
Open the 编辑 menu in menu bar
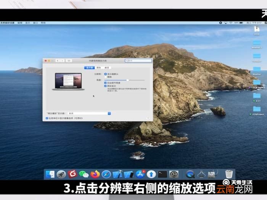pyautogui.click(x=20, y=23)
